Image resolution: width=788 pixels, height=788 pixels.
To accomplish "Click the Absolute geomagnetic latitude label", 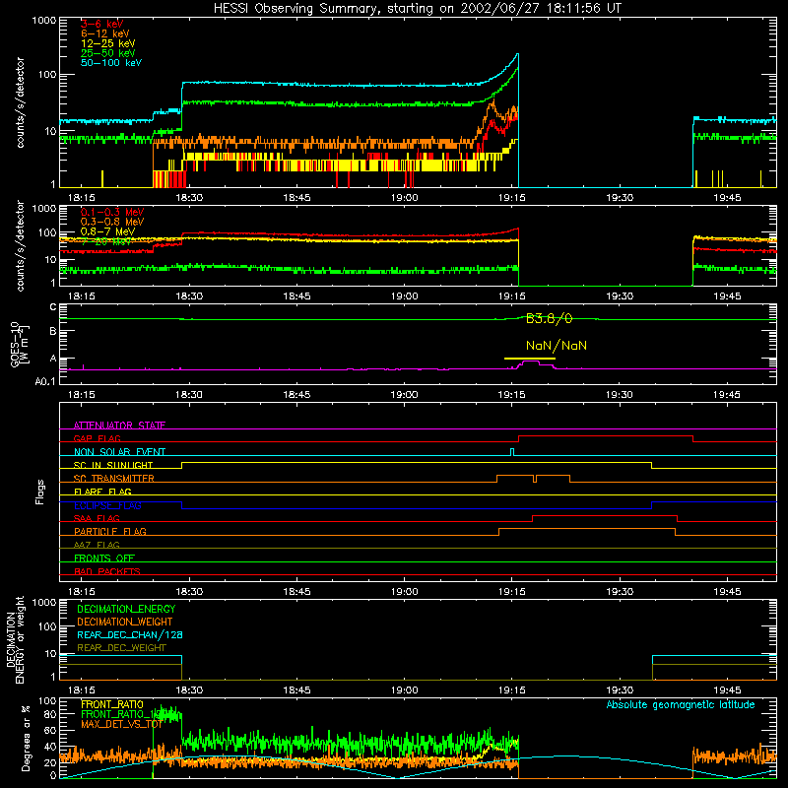I will pos(681,705).
